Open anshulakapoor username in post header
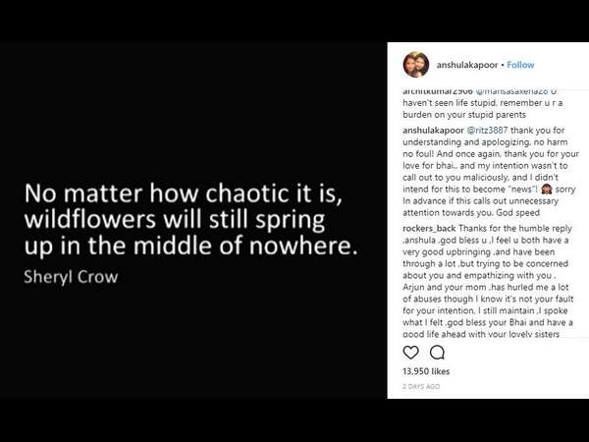The height and width of the screenshot is (442, 589). (465, 65)
